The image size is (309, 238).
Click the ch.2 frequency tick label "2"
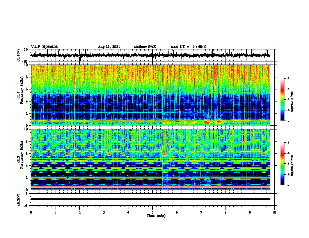27,178
